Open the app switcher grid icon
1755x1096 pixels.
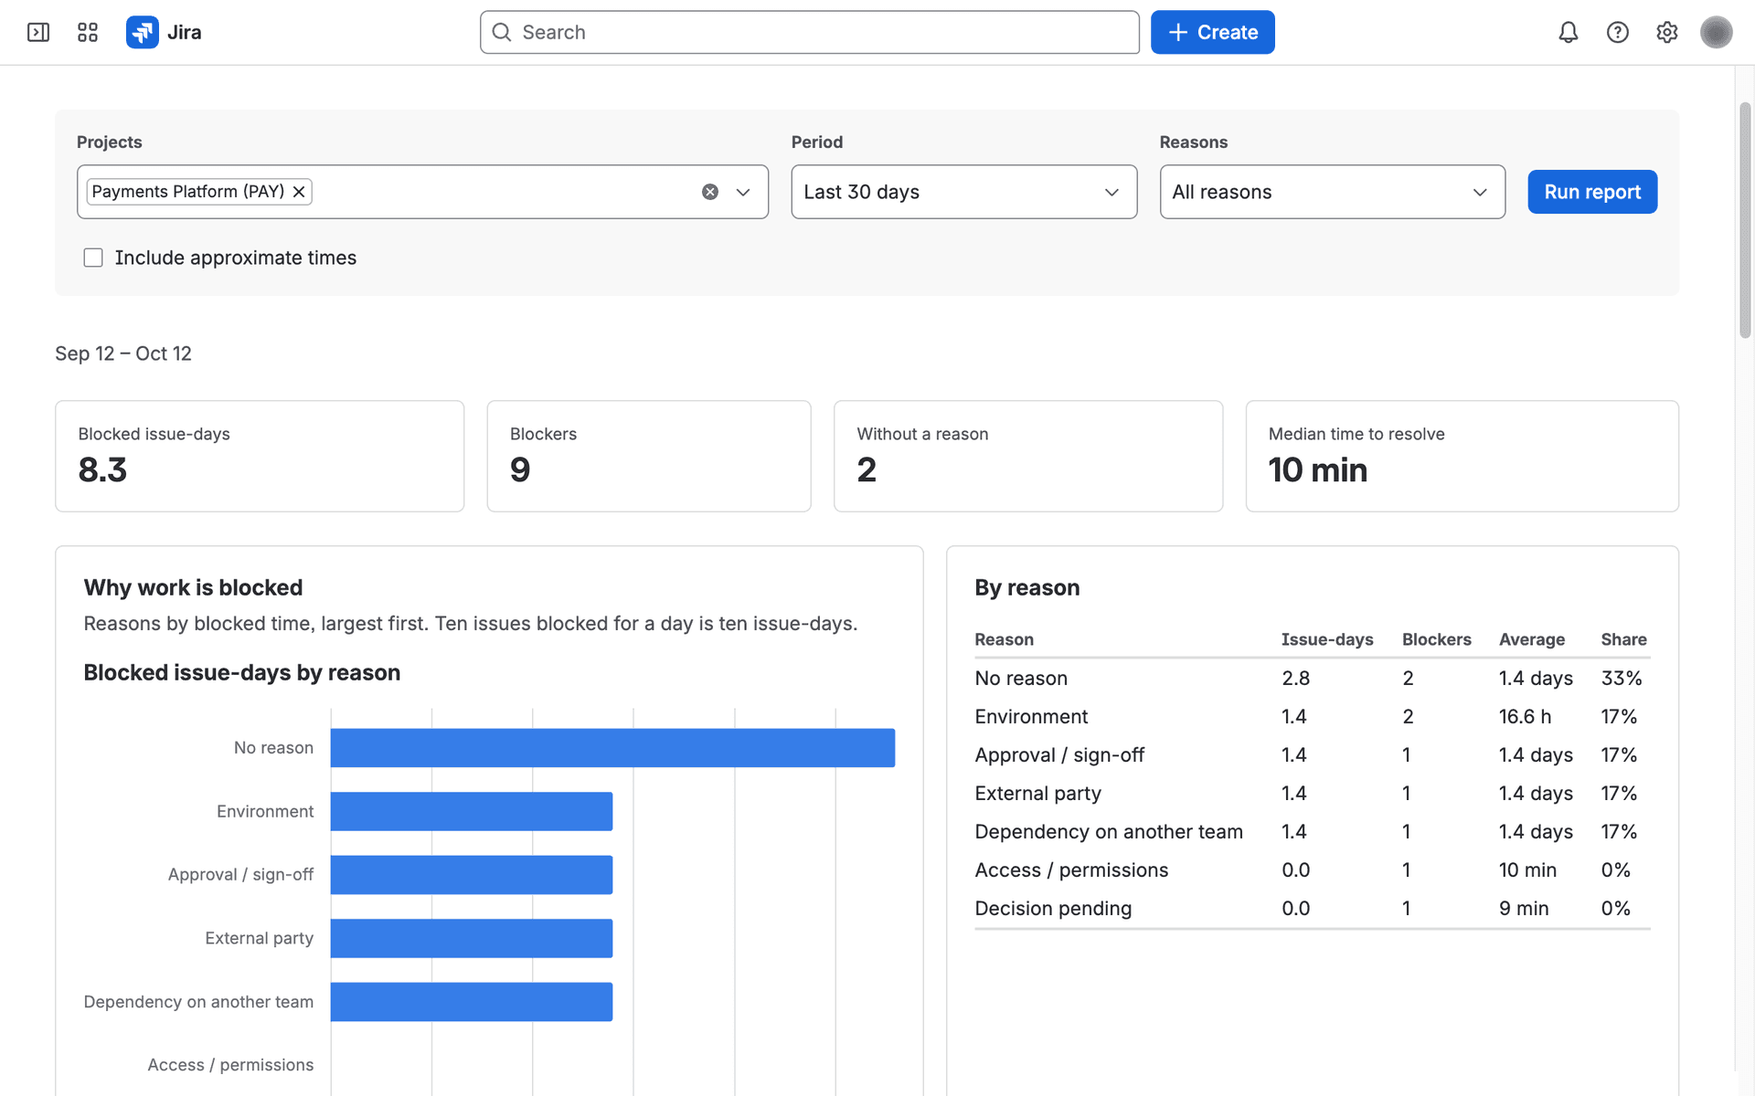(x=88, y=33)
